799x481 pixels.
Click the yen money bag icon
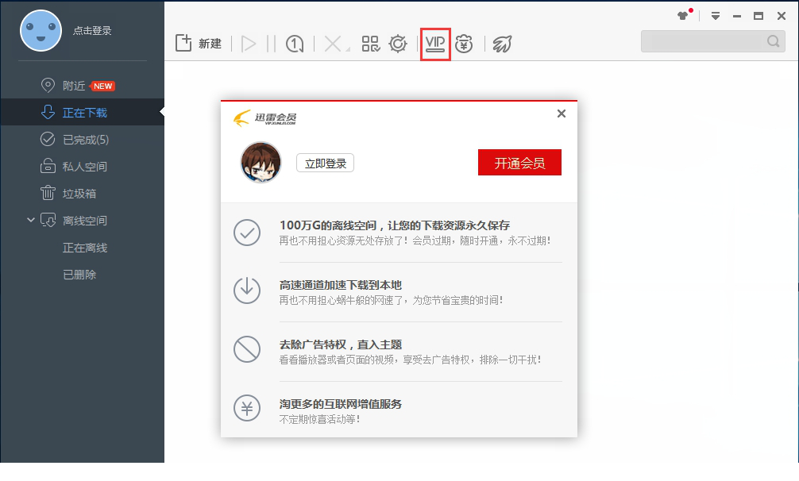(464, 44)
